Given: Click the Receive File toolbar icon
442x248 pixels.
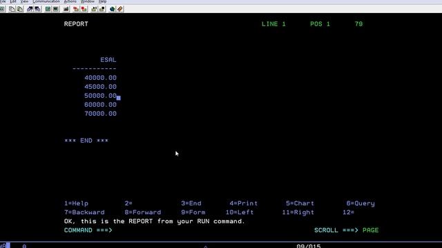Looking at the screenshot, I should (37, 9).
